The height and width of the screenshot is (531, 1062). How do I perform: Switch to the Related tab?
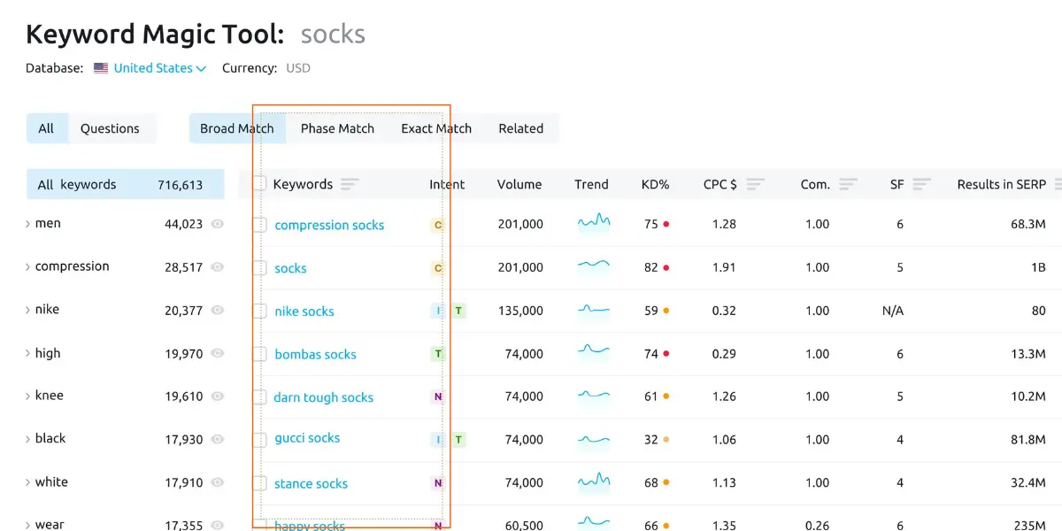pos(521,128)
